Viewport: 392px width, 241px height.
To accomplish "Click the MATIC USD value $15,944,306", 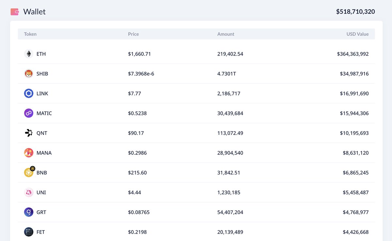I will (x=354, y=113).
